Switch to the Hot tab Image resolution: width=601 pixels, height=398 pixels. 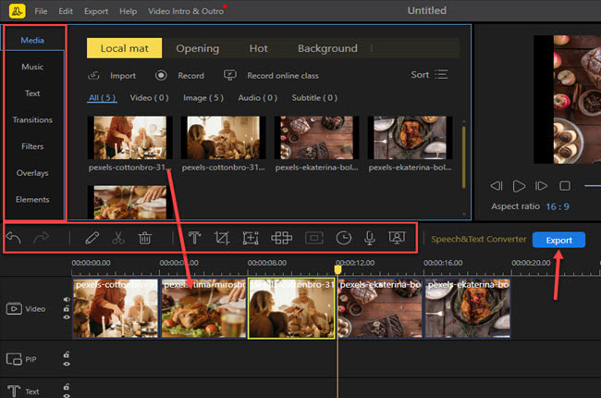tap(258, 48)
